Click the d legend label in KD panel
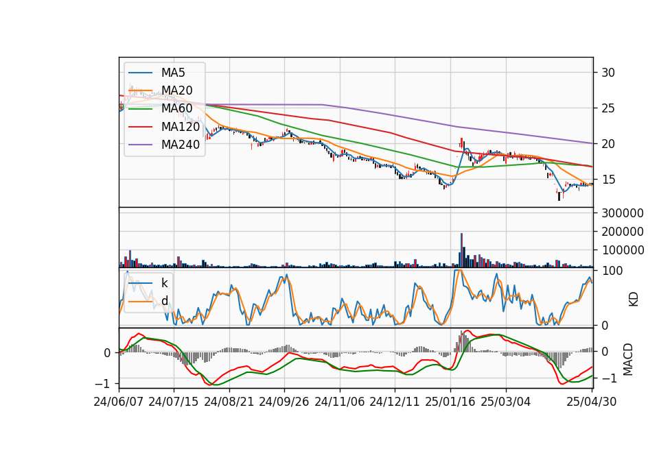This screenshot has height=473, width=659. tap(164, 301)
